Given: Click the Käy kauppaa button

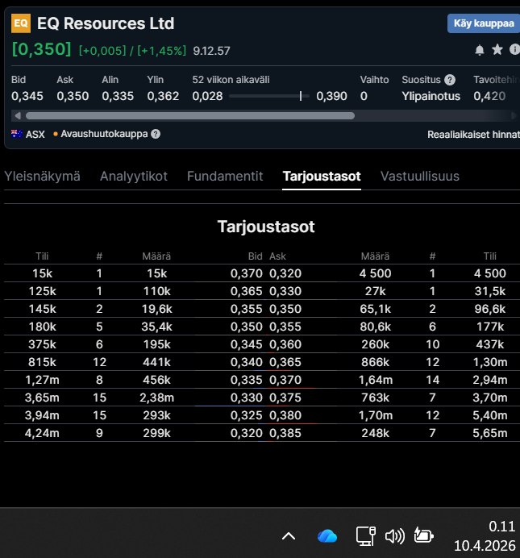Looking at the screenshot, I should [484, 23].
